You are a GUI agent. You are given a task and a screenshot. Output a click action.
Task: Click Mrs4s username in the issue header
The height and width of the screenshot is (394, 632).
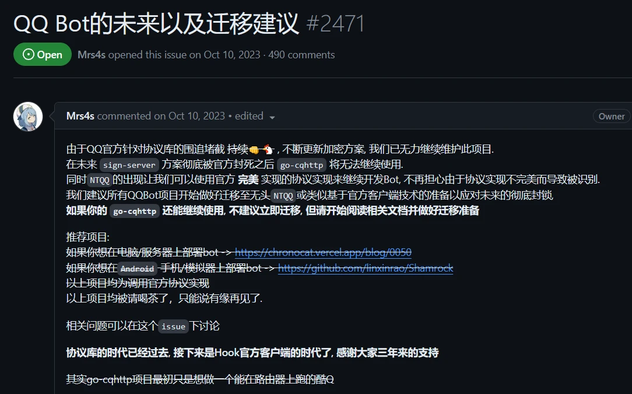(x=92, y=55)
